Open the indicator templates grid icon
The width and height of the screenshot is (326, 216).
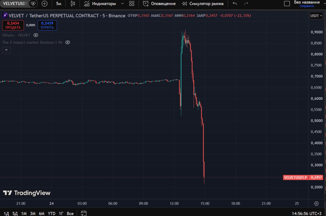[132, 4]
